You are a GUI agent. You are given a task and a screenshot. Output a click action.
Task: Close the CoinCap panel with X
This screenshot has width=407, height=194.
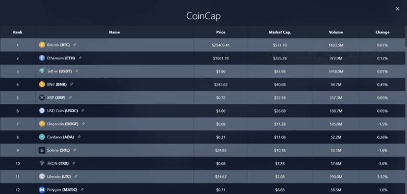click(x=398, y=9)
